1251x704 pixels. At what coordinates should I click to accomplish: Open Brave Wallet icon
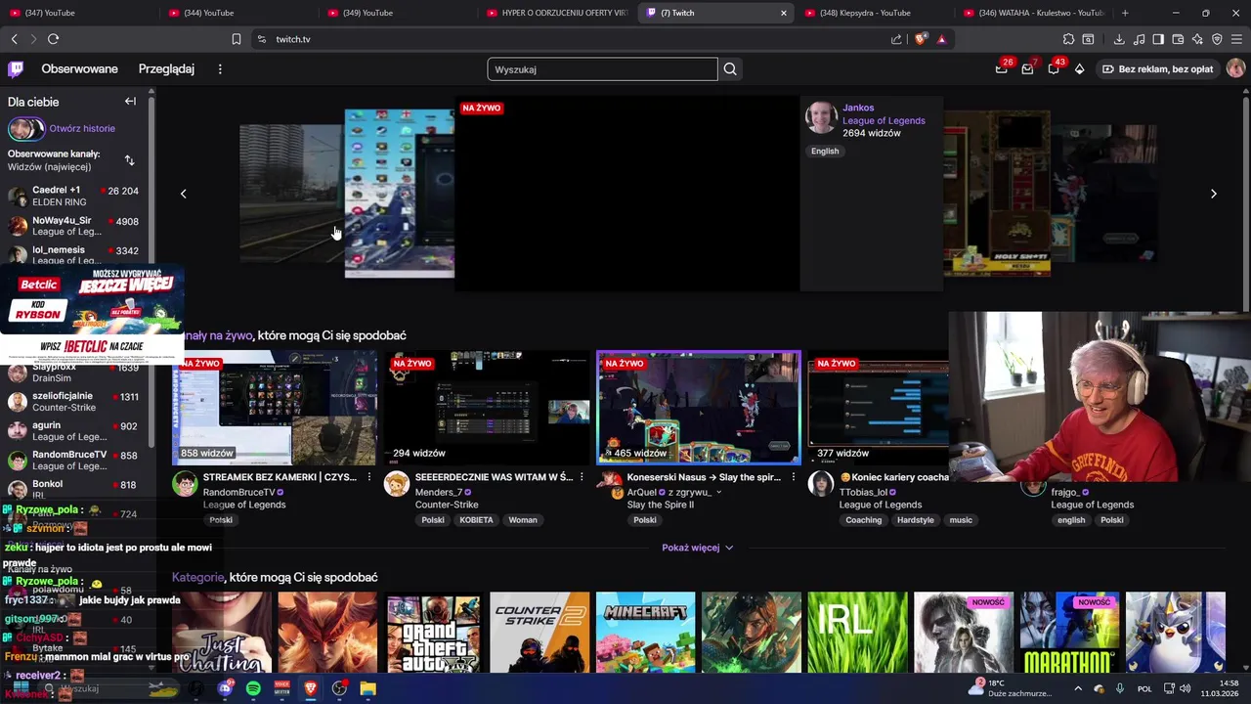point(1178,39)
